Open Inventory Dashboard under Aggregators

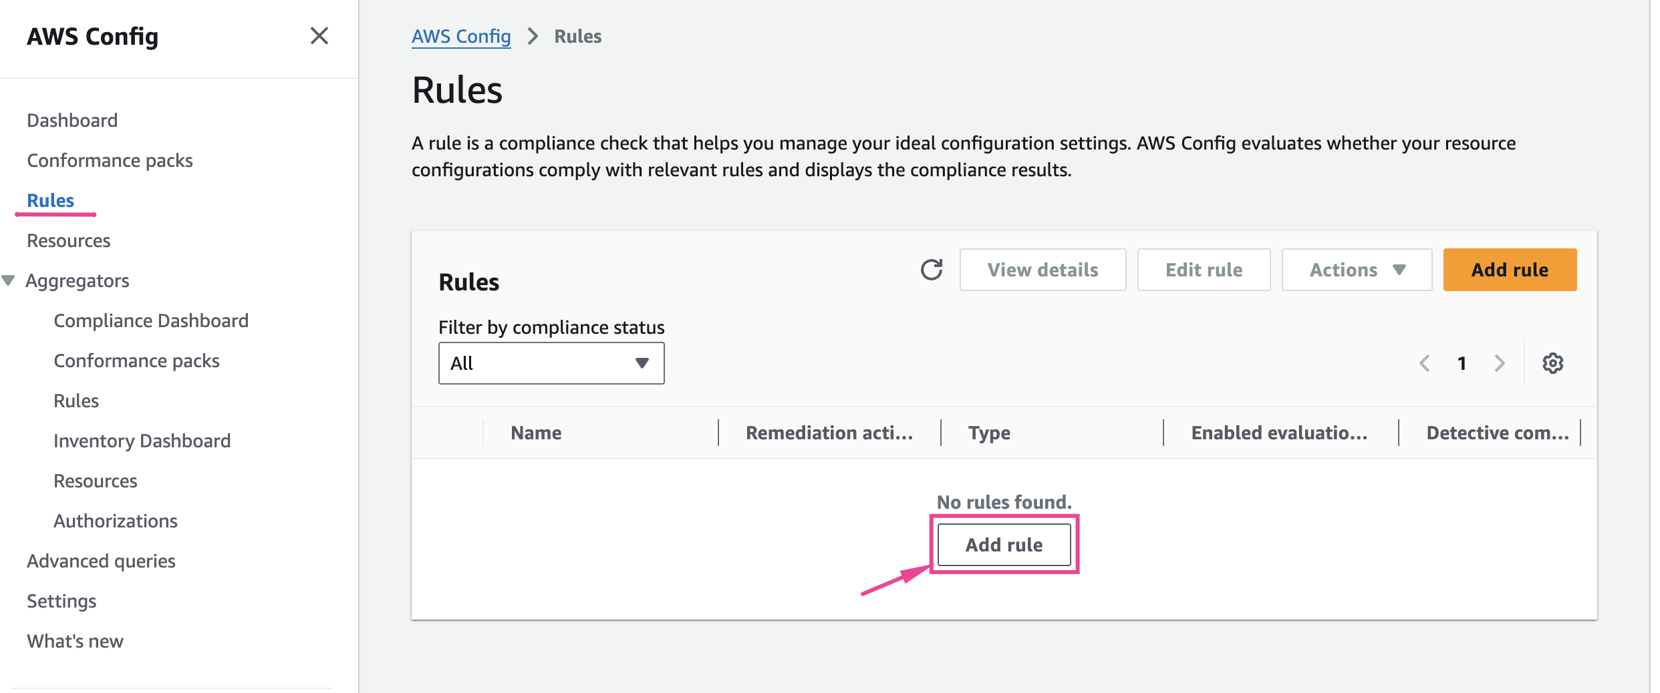click(142, 441)
